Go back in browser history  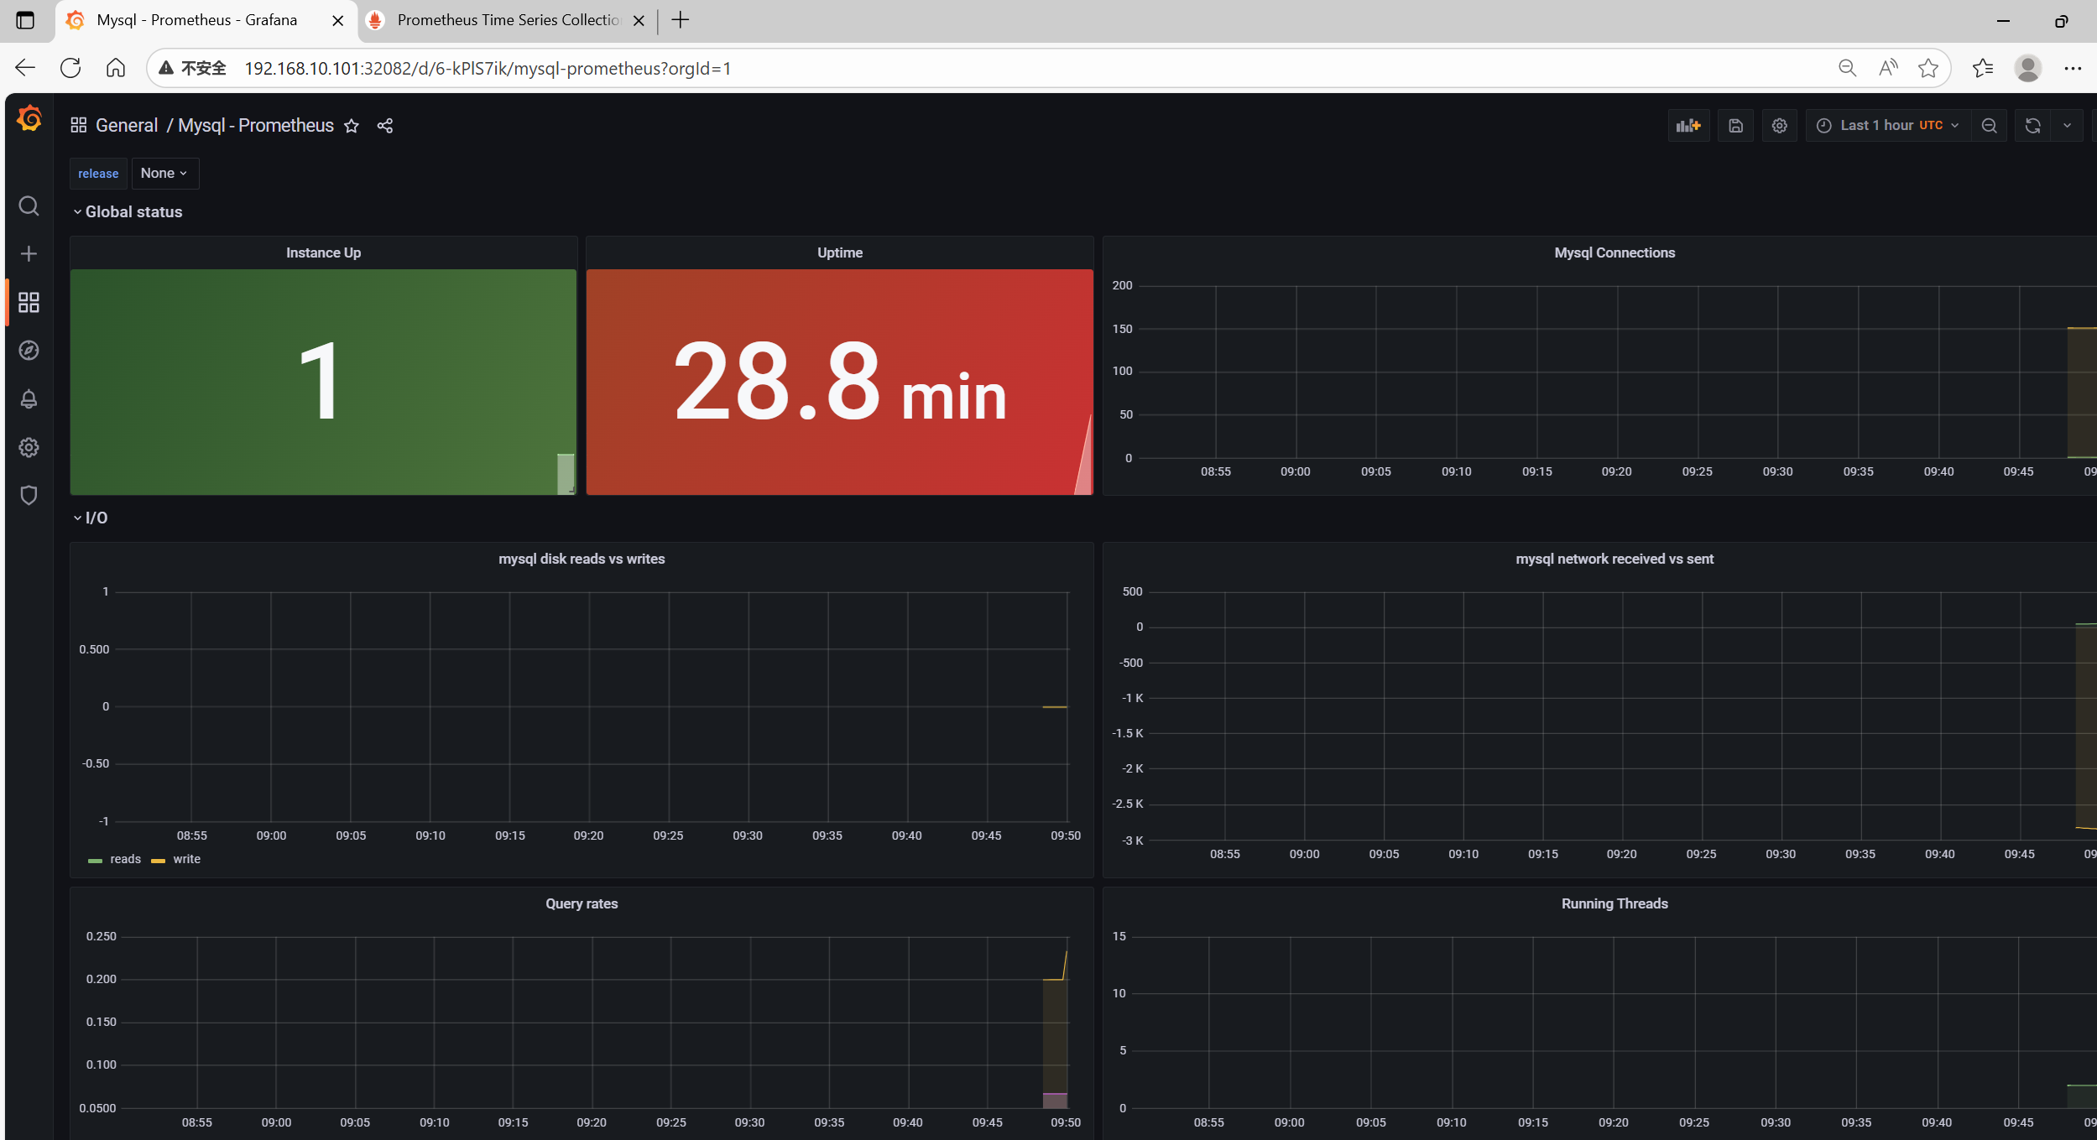tap(25, 68)
